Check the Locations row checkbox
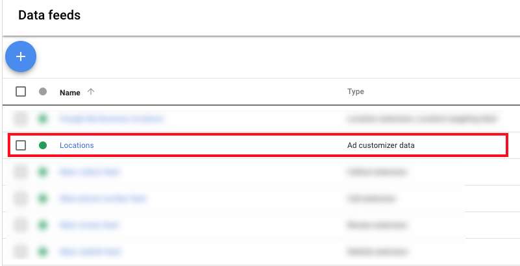Viewport: 520px width, 266px height. click(x=21, y=145)
